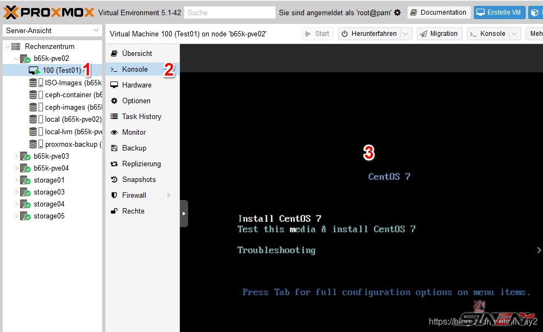Click the VM 100 monitor icon
Image resolution: width=543 pixels, height=332 pixels.
click(34, 71)
